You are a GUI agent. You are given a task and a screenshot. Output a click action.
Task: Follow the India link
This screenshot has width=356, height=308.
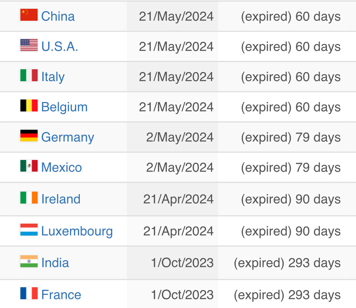55,263
